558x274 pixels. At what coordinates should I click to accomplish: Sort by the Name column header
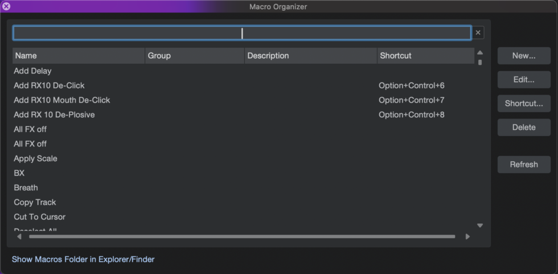79,56
